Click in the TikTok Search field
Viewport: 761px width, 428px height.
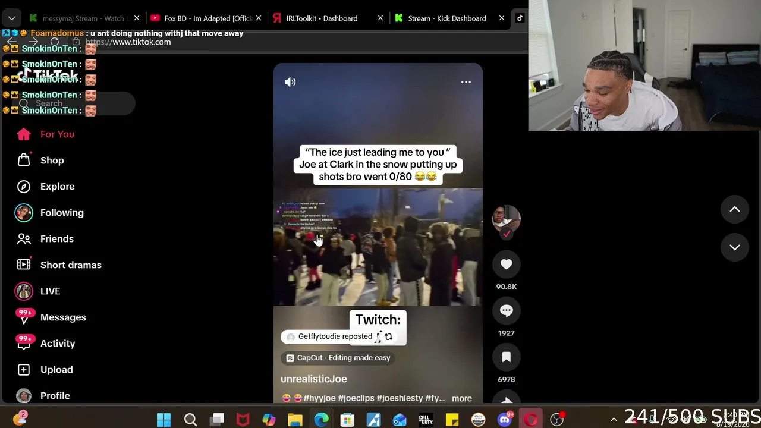click(x=74, y=103)
